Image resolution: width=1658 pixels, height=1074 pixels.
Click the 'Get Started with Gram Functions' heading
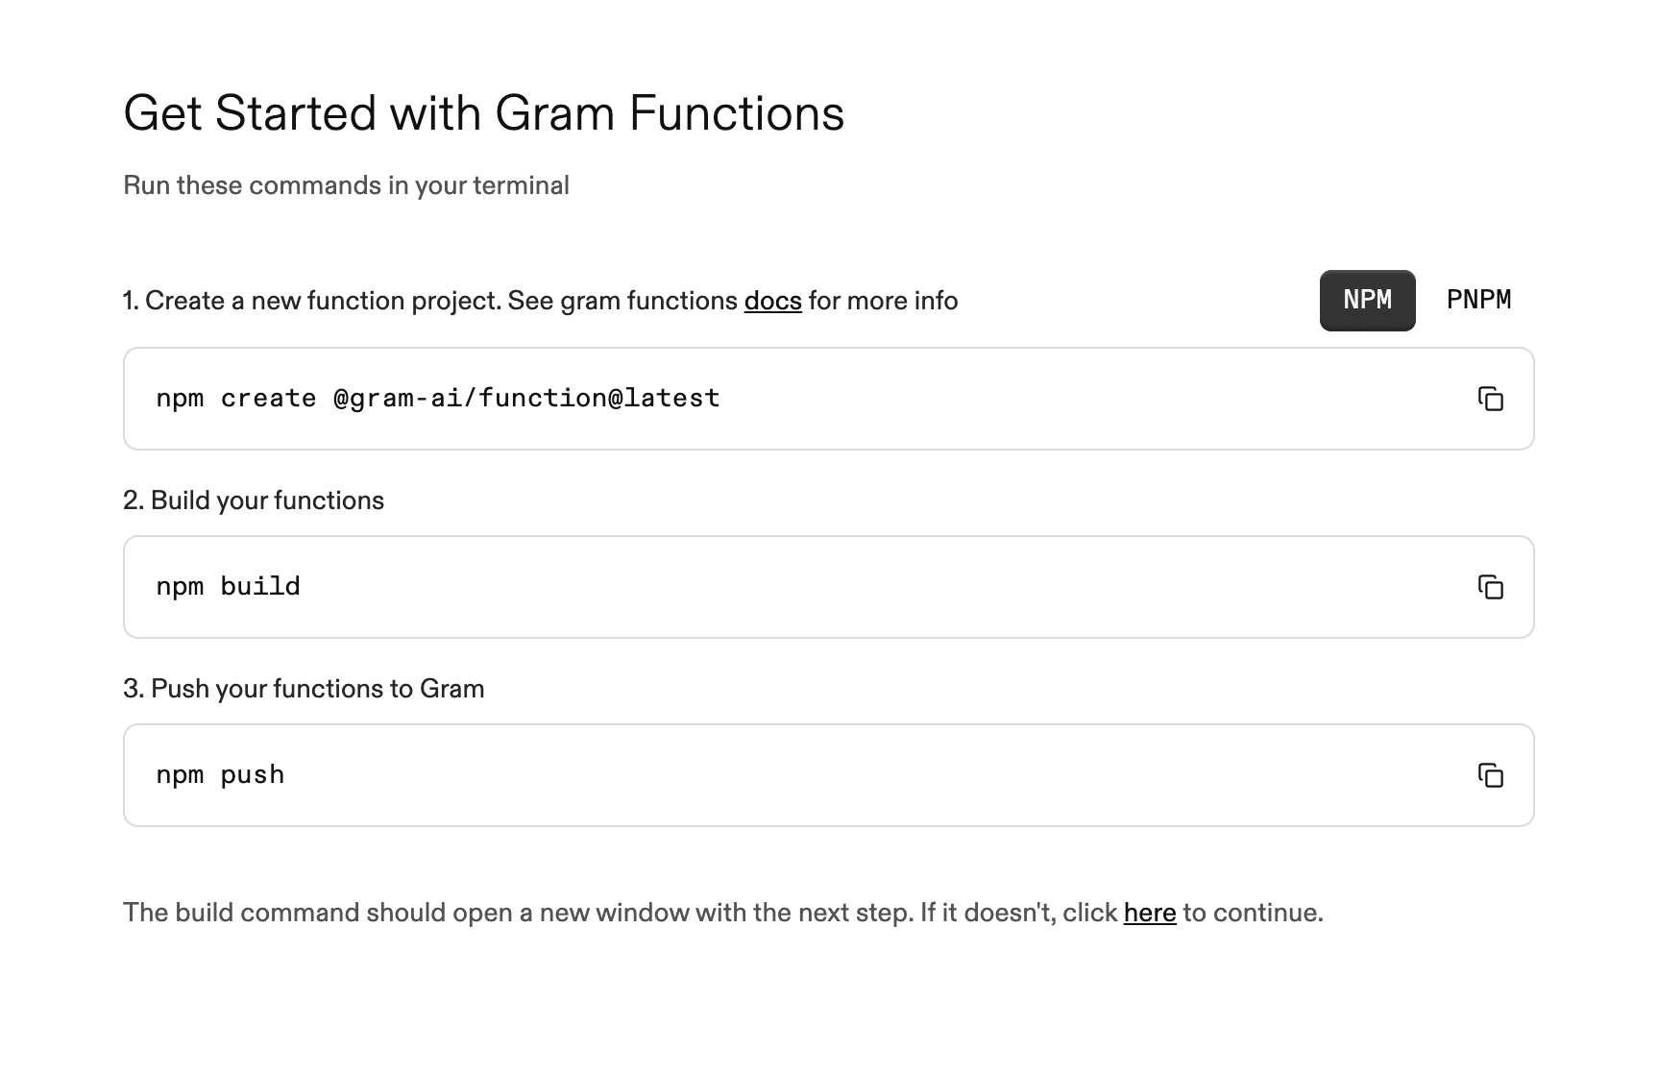point(484,112)
